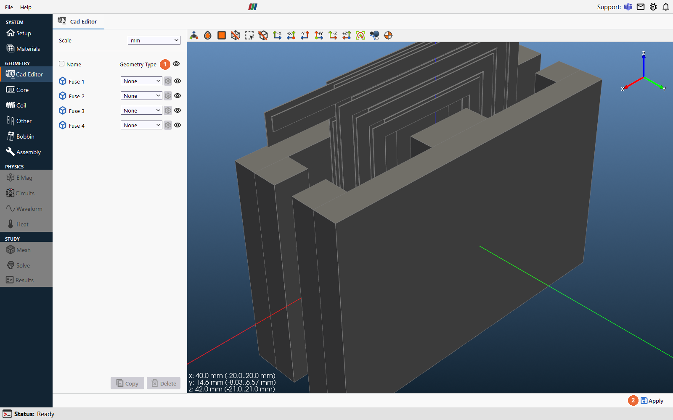This screenshot has height=420, width=673.
Task: Open the Coil geometry section
Action: pos(26,105)
